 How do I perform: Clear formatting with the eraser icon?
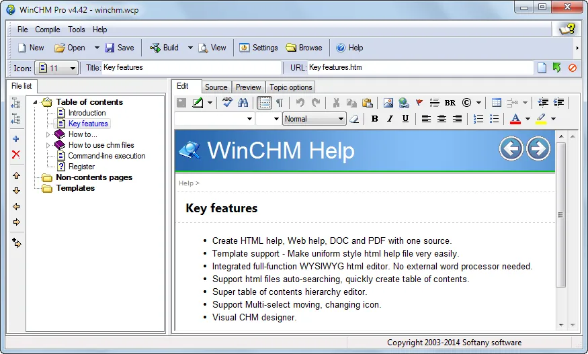(x=354, y=119)
